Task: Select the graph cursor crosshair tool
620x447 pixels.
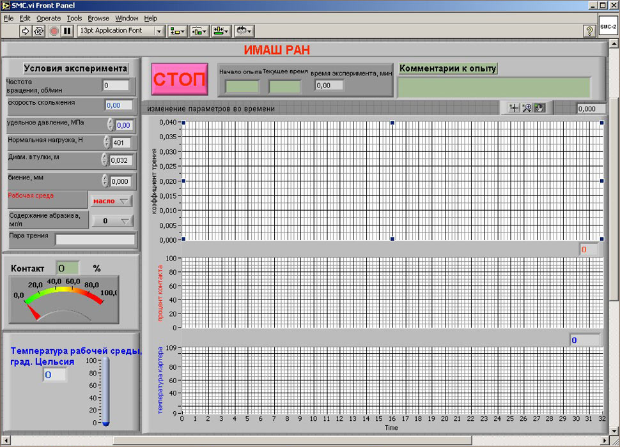Action: click(x=514, y=108)
